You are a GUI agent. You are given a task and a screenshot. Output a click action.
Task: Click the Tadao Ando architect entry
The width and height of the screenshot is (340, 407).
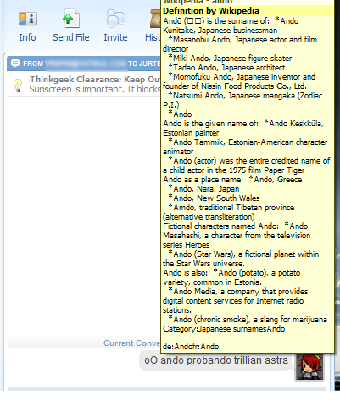pyautogui.click(x=226, y=68)
